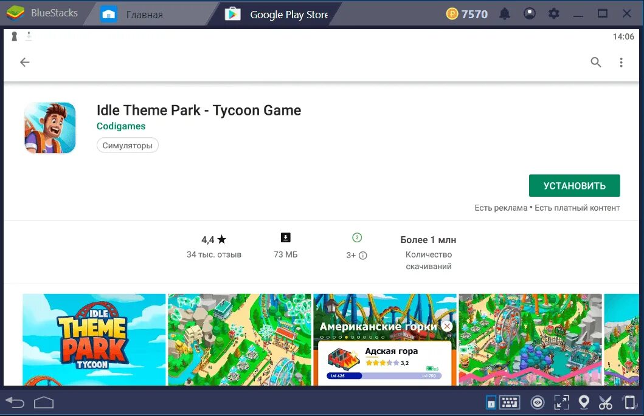644x416 pixels.
Task: Click the Android back arrow in bottom bar
Action: 15,403
